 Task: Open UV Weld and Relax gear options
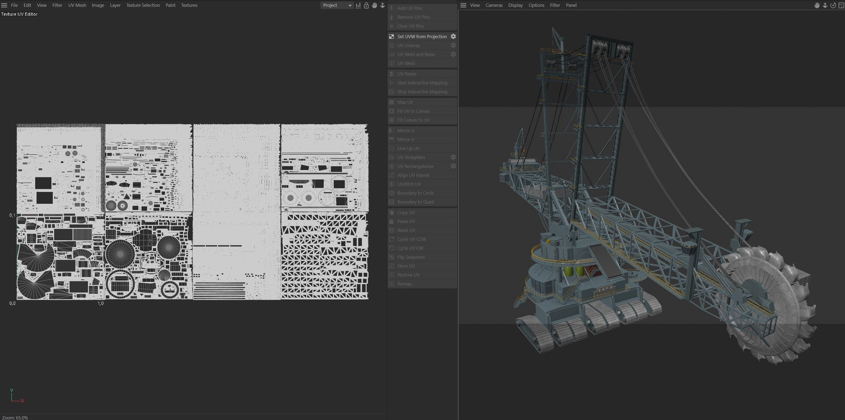click(x=453, y=54)
